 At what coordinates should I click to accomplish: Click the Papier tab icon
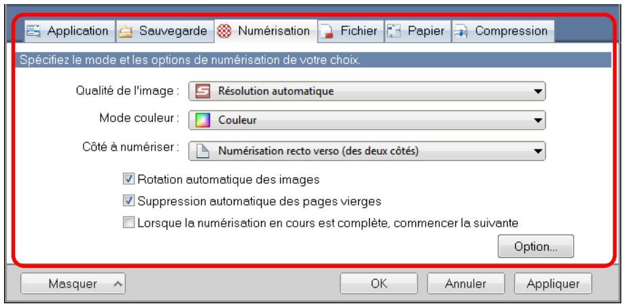pos(394,31)
